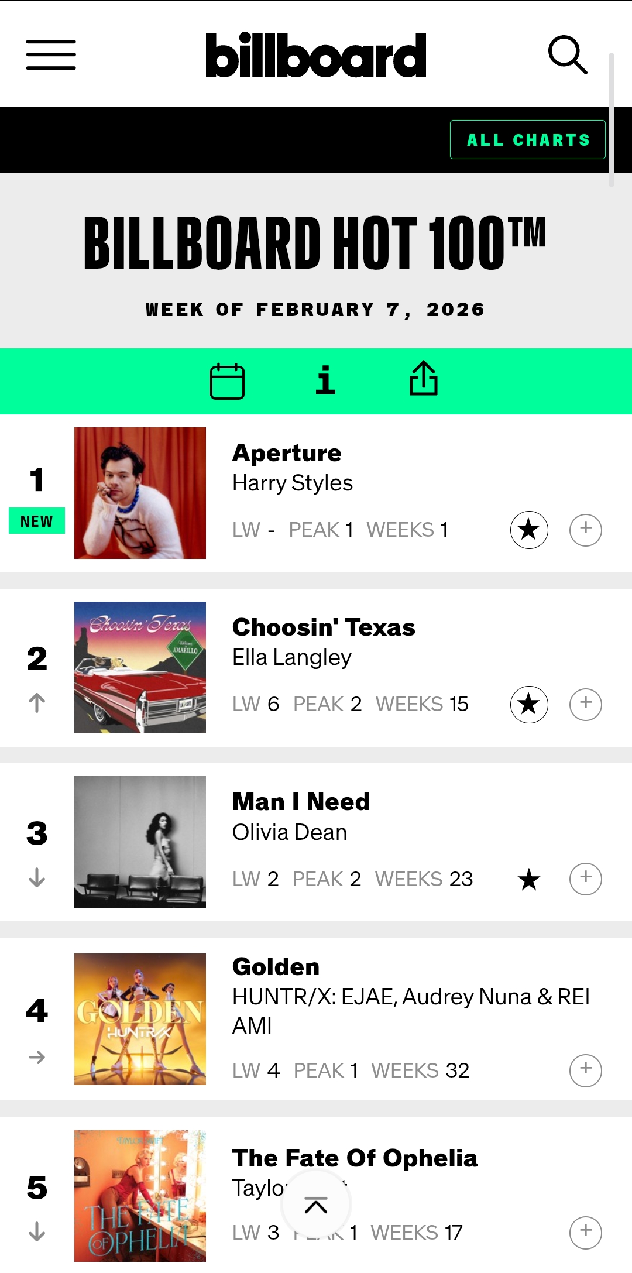Image resolution: width=632 pixels, height=1273 pixels.
Task: Open the search magnifier icon
Action: point(567,55)
